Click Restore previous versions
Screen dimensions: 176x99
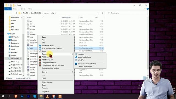(51, 68)
